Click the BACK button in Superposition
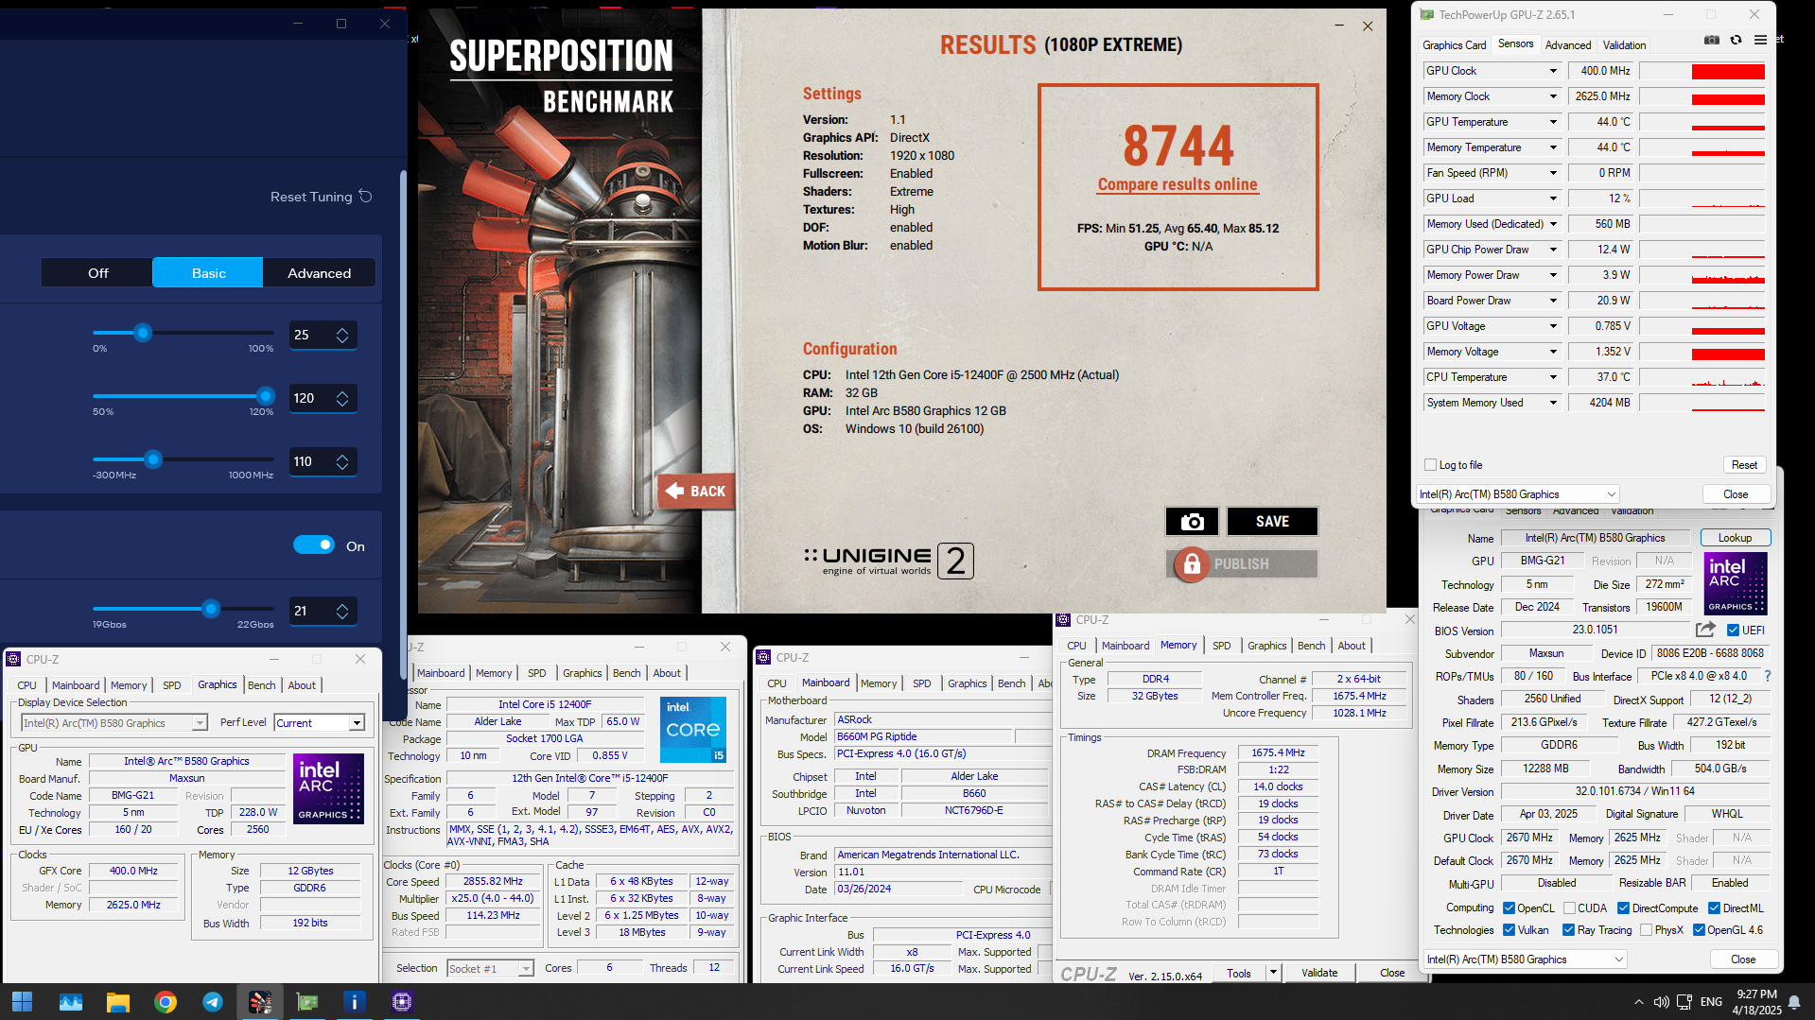 click(x=696, y=491)
